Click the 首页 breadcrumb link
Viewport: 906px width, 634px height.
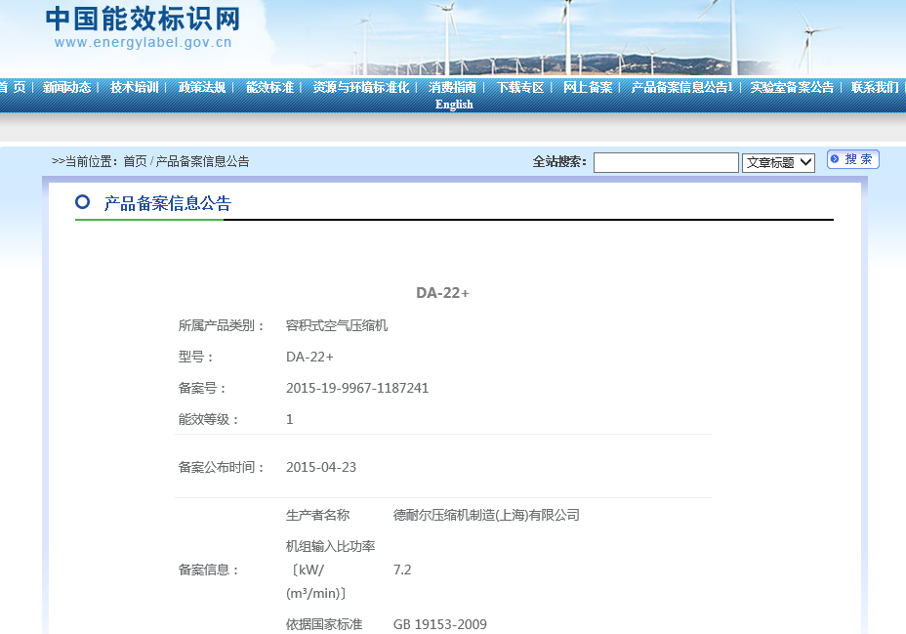click(x=135, y=162)
